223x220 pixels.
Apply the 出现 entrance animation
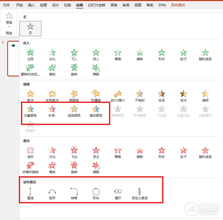[x=30, y=55]
